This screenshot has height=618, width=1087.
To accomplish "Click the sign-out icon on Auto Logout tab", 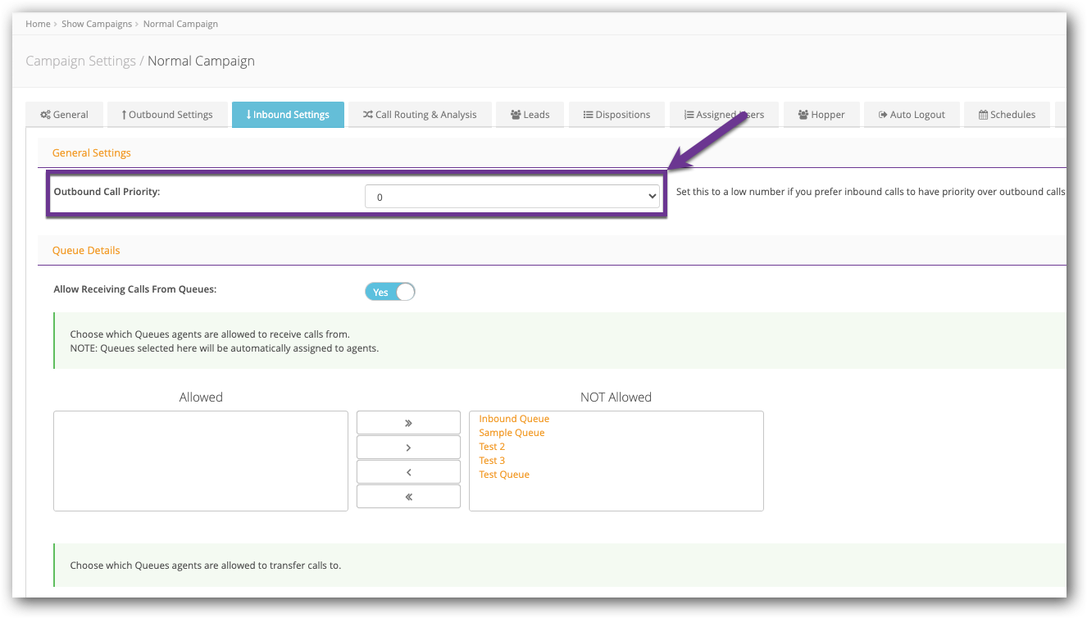I will 882,114.
